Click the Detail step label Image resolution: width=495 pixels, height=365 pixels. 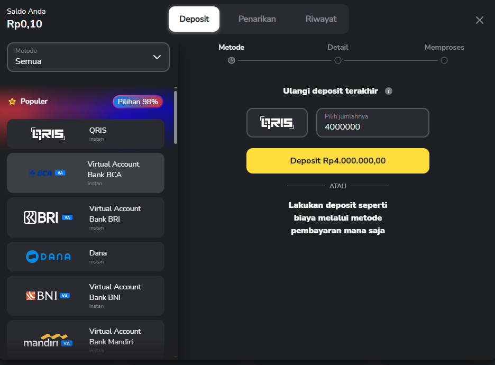[338, 48]
